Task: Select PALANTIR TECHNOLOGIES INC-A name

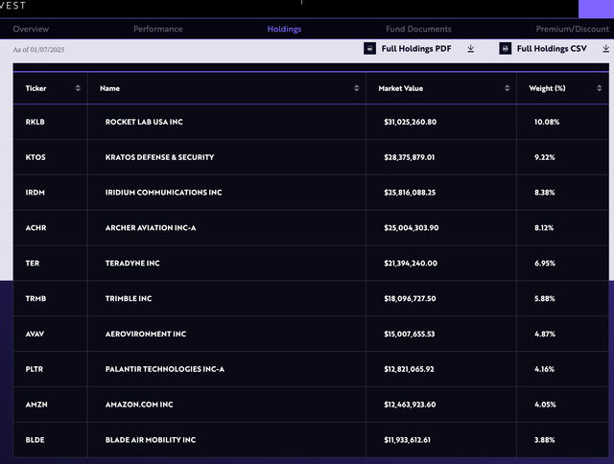Action: [x=165, y=369]
